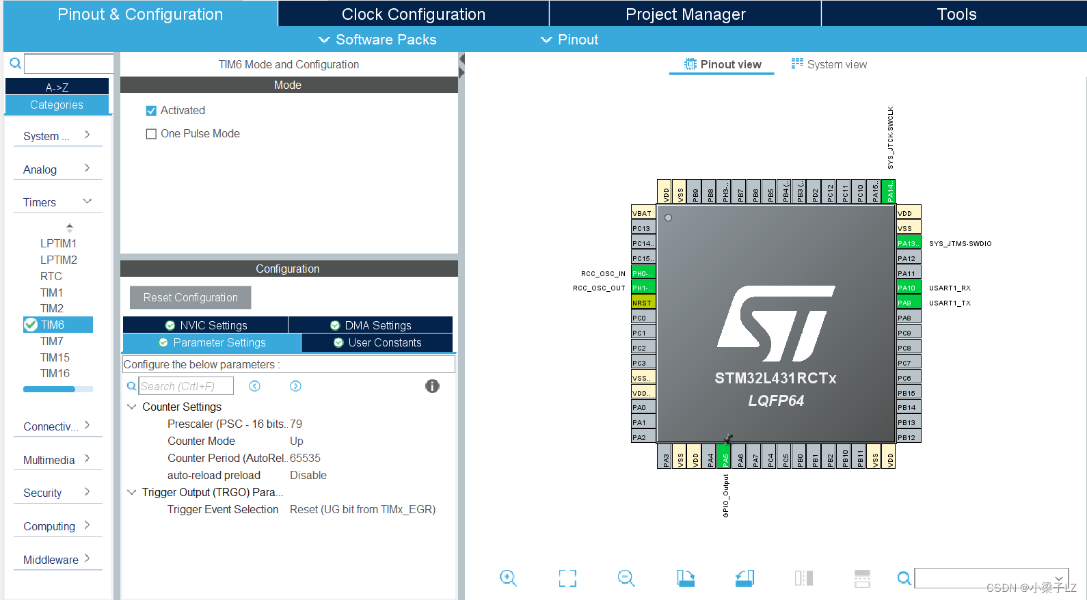Image resolution: width=1087 pixels, height=600 pixels.
Task: Click the PA10 USART1_RX pin
Action: (909, 288)
